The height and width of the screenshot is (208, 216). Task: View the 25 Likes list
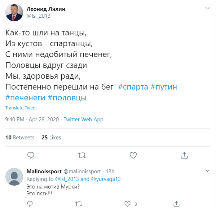pyautogui.click(x=51, y=138)
